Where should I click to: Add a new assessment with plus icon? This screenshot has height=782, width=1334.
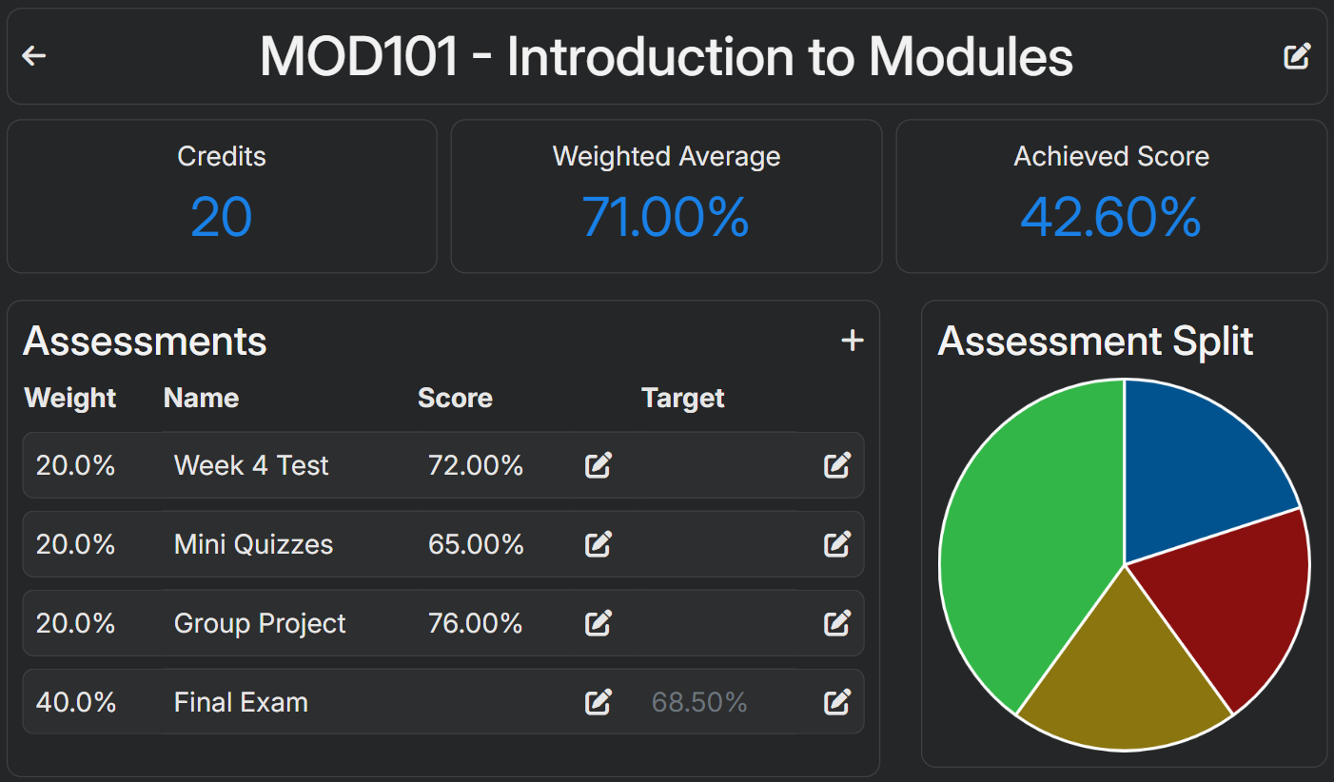click(x=853, y=341)
